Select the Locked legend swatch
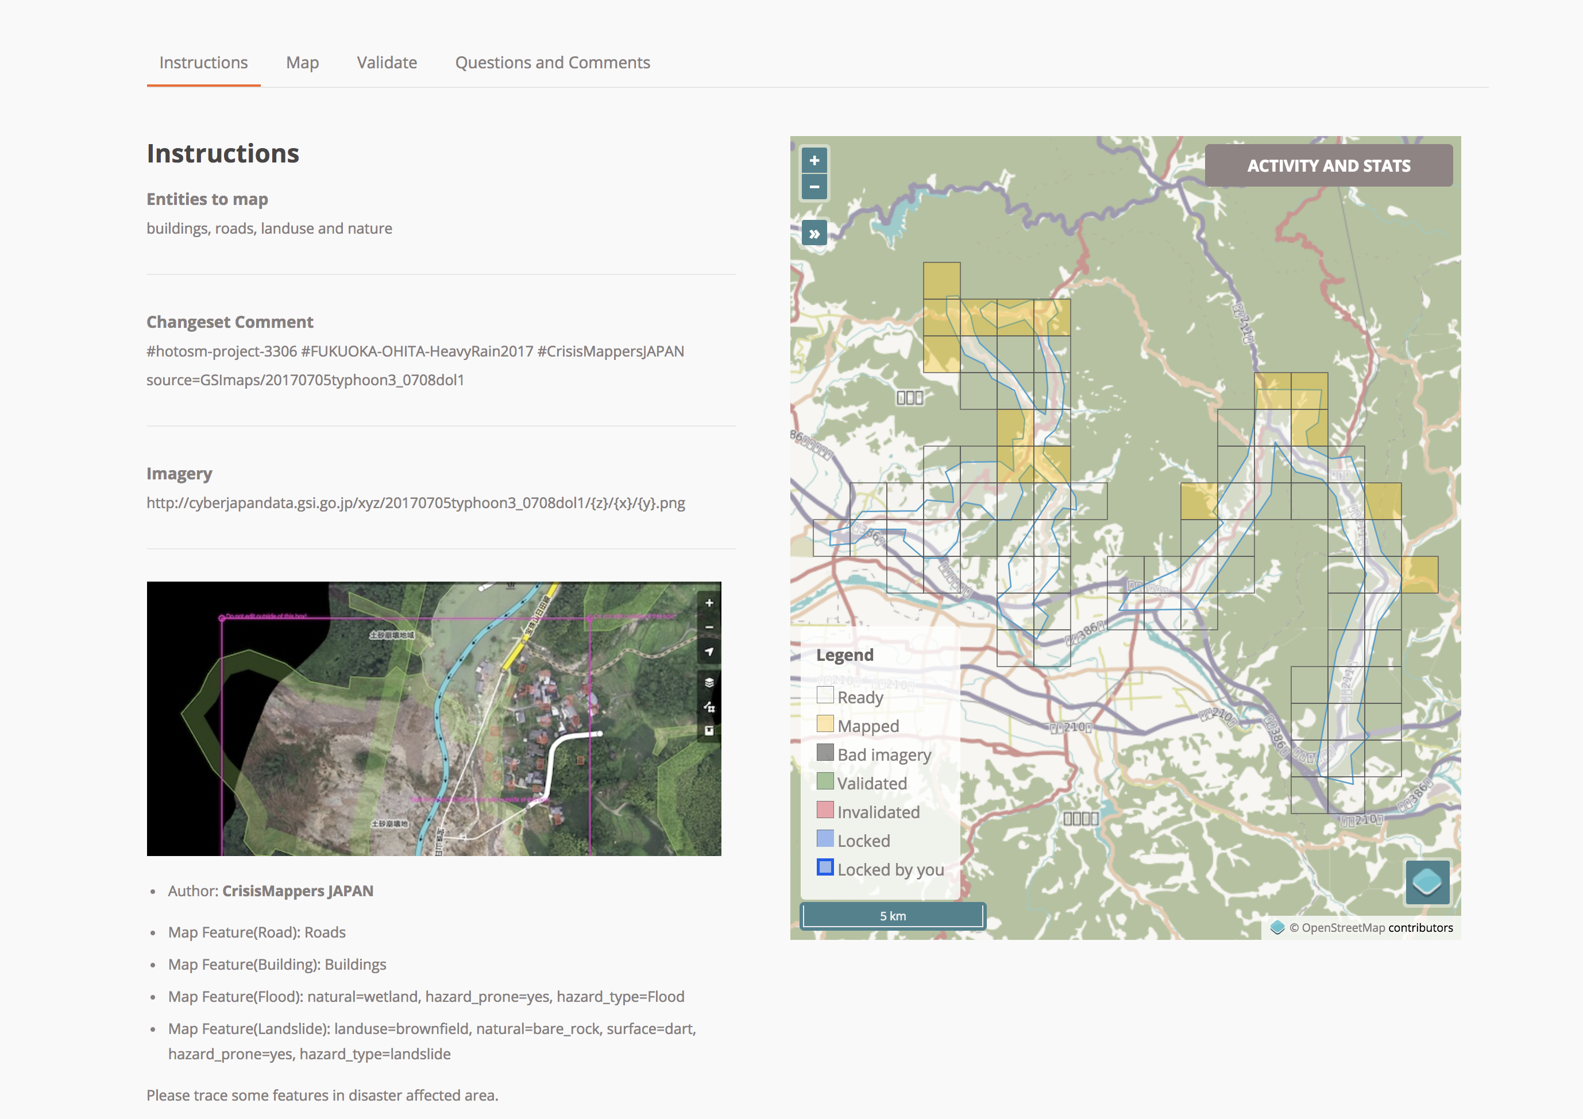 coord(825,839)
